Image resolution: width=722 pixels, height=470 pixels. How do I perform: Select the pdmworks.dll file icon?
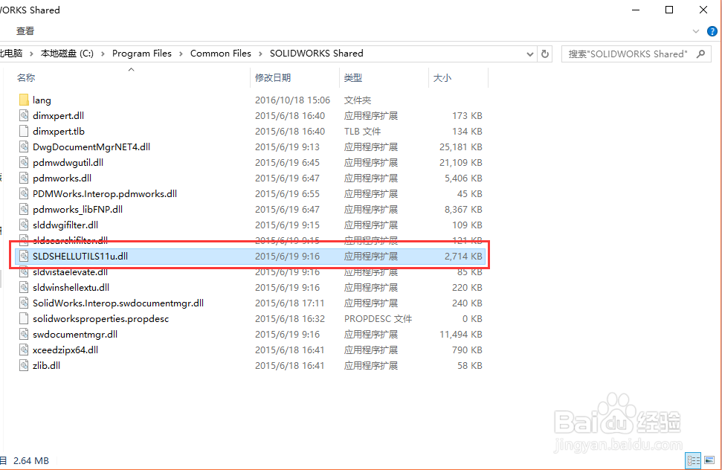24,178
